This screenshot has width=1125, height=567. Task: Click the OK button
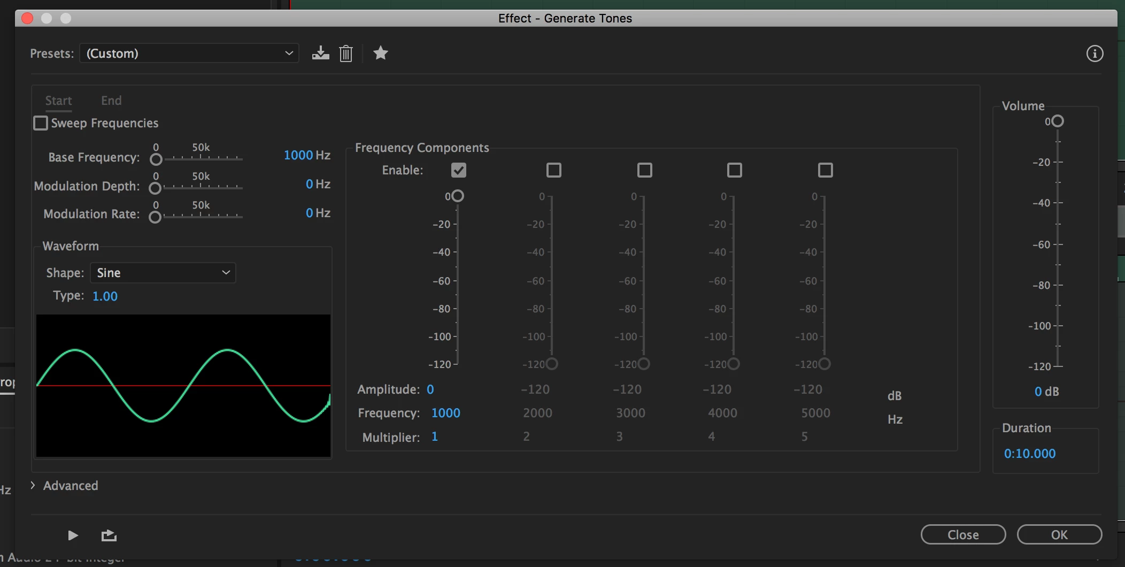point(1059,534)
